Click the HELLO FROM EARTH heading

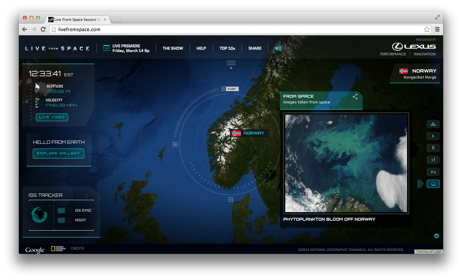(59, 142)
